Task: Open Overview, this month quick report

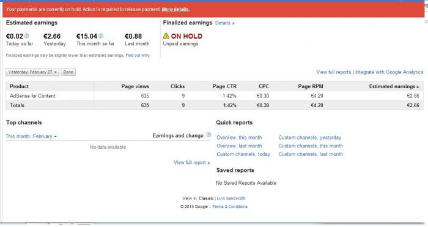Action: [239, 138]
